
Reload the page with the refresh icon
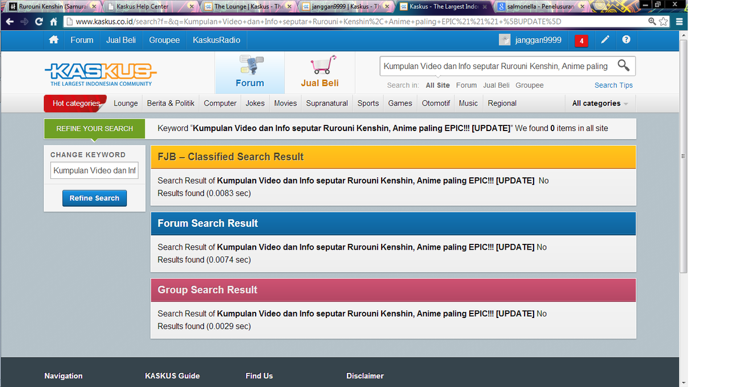coord(39,22)
